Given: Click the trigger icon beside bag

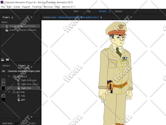Looking at the screenshot, I should pyautogui.click(x=19, y=96).
